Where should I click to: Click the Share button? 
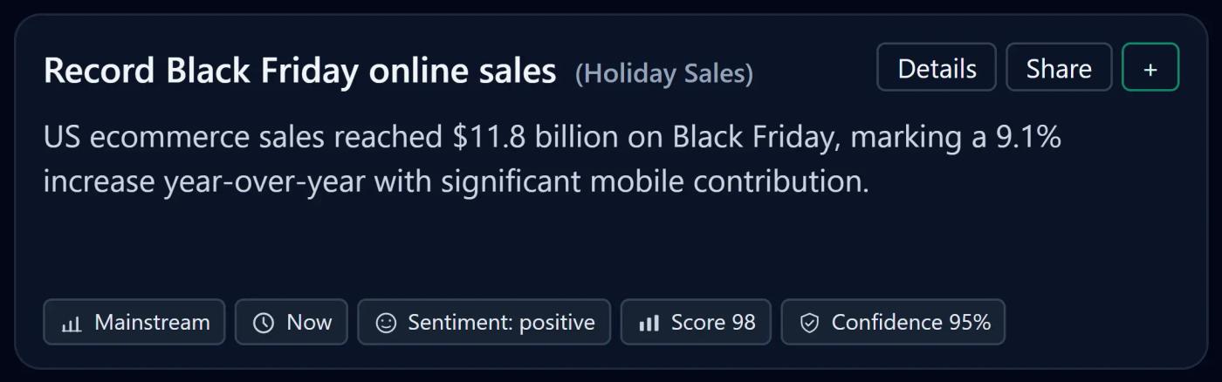pos(1058,68)
